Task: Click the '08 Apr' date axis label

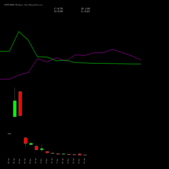Action: tap(25, 161)
